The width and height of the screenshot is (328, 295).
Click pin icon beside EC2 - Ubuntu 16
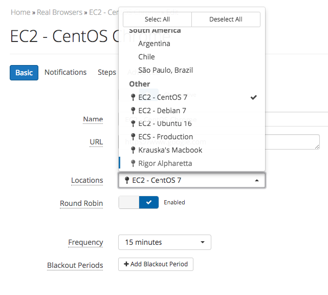(133, 124)
